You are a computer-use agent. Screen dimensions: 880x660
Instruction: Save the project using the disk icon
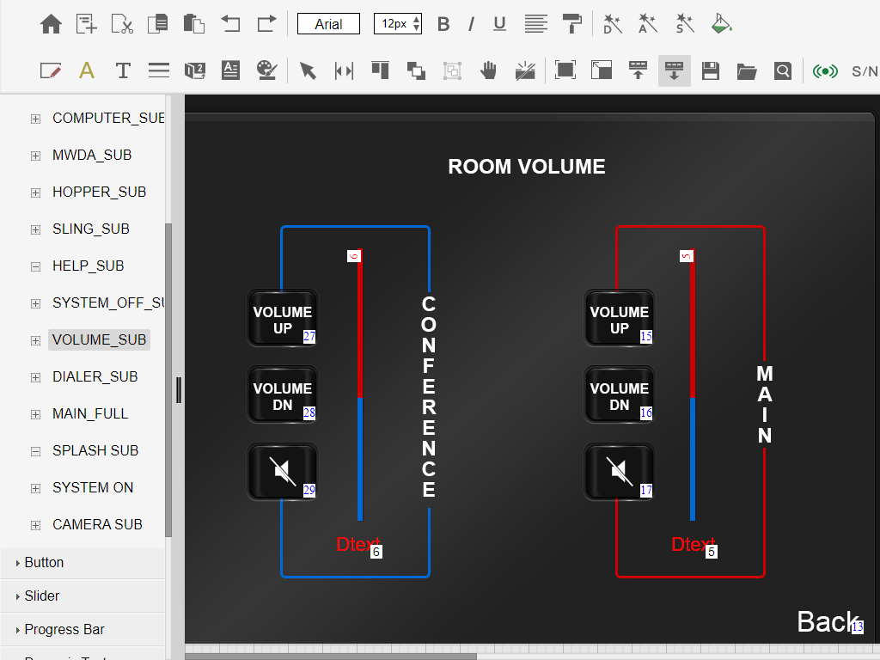711,70
